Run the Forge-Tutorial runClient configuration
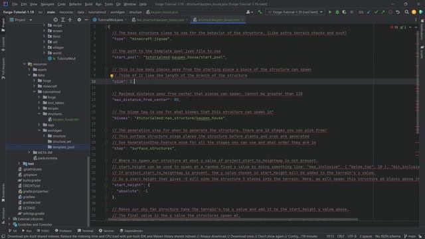425x239 pixels. (330, 12)
